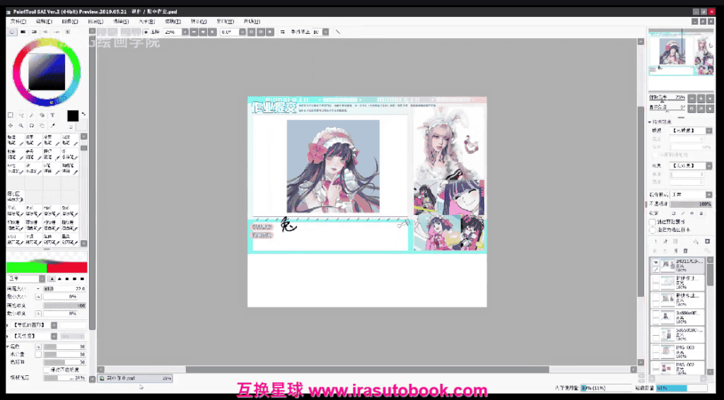
Task: Select the Magic Wand tool
Action: pyautogui.click(x=31, y=115)
